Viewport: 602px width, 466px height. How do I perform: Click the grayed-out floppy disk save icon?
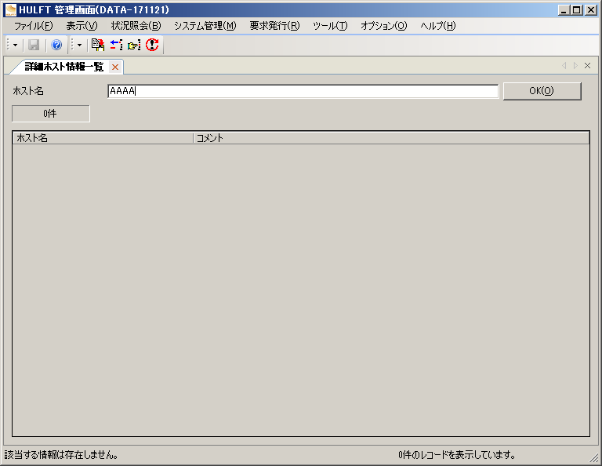(34, 45)
